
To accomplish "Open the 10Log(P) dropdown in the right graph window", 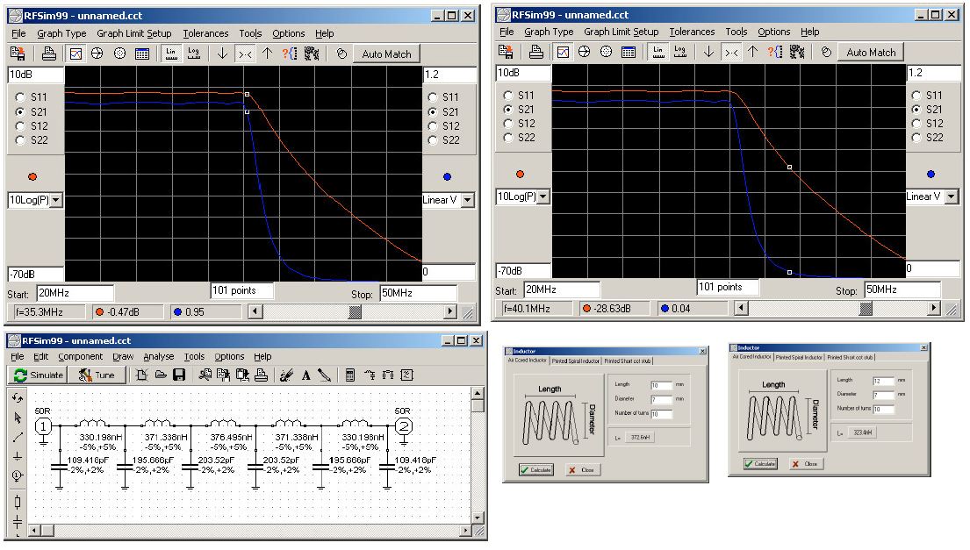I will click(543, 196).
